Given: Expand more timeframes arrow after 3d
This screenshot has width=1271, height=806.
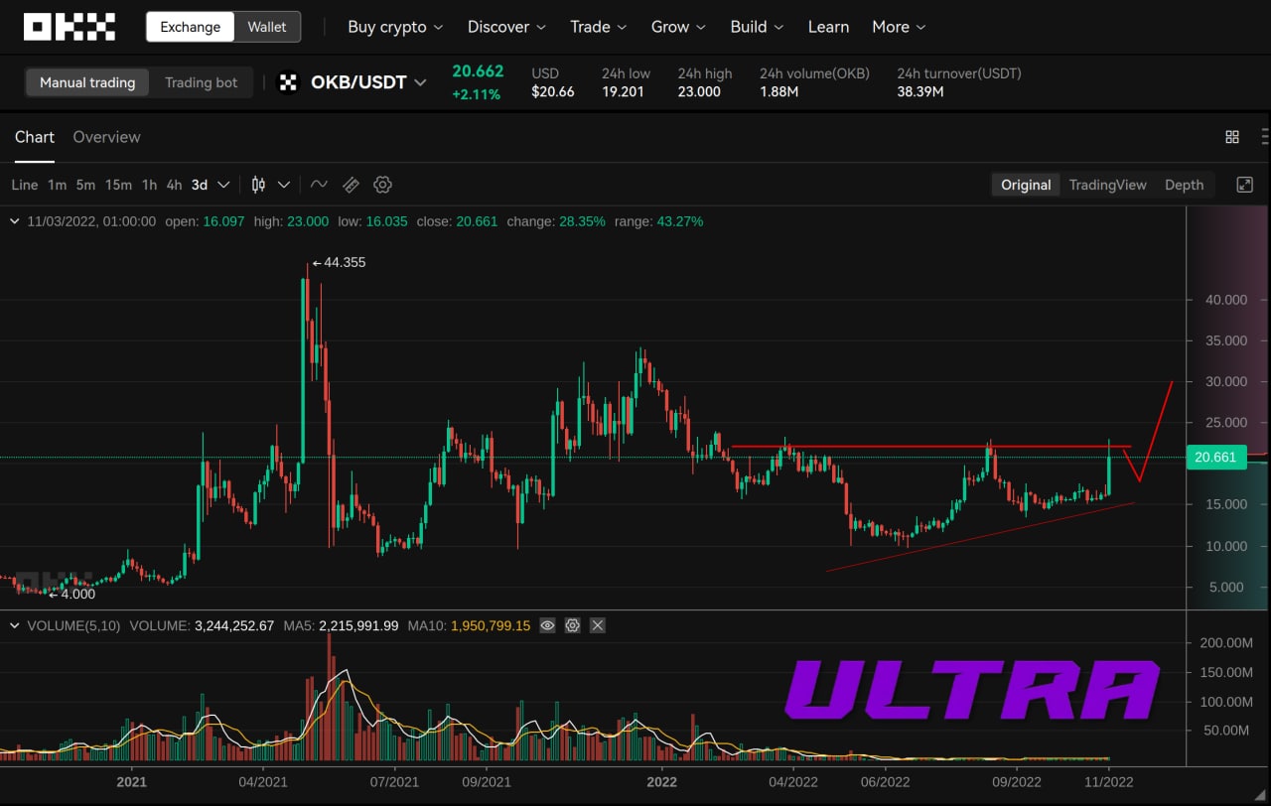Looking at the screenshot, I should click(224, 185).
